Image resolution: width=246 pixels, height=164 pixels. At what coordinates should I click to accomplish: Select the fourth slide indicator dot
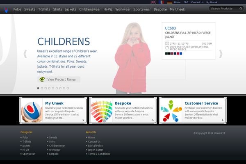point(49,88)
